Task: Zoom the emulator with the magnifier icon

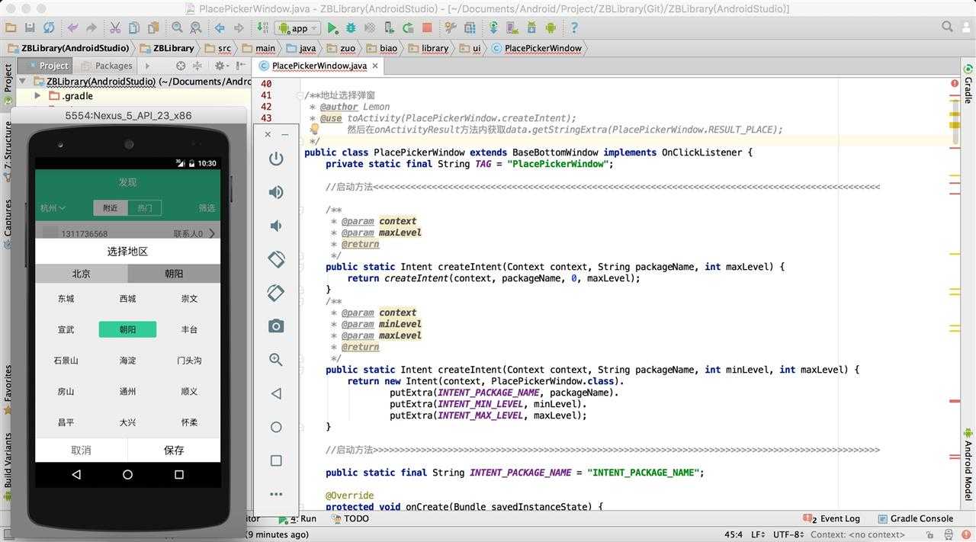Action: pyautogui.click(x=276, y=360)
